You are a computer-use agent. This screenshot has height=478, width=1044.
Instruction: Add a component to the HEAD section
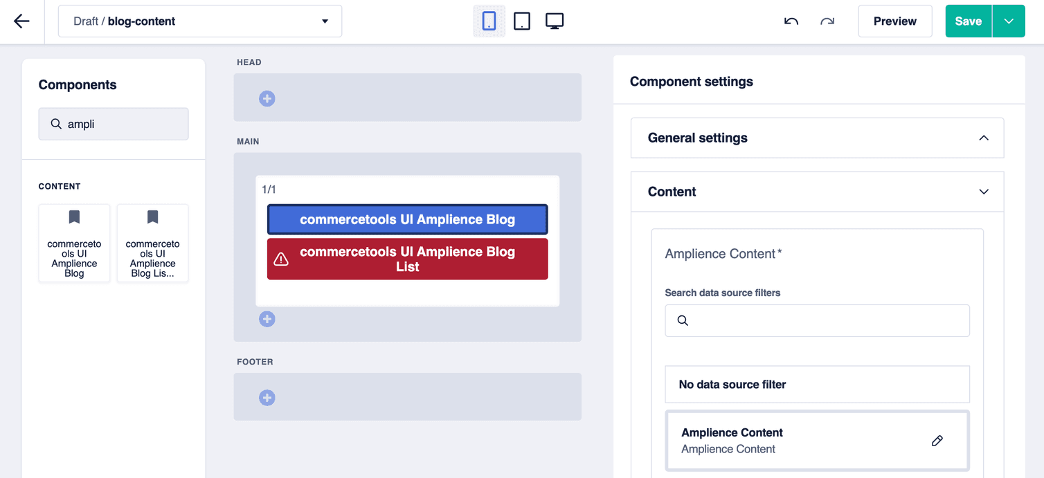tap(267, 98)
